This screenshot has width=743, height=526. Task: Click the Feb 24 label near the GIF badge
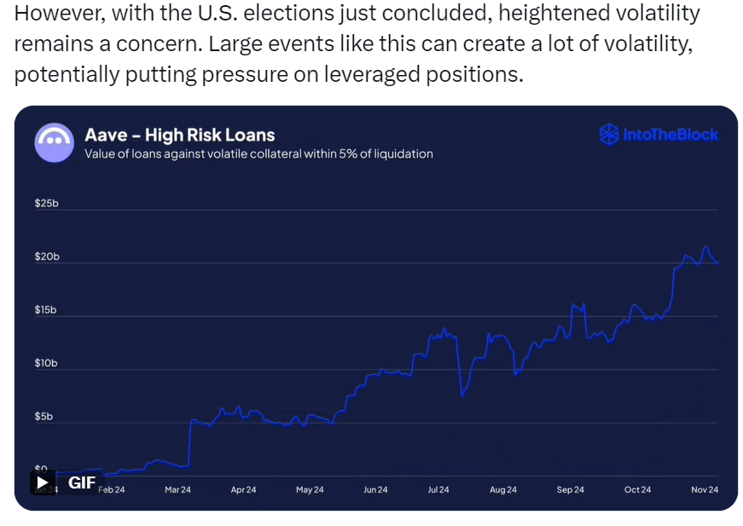click(x=113, y=489)
